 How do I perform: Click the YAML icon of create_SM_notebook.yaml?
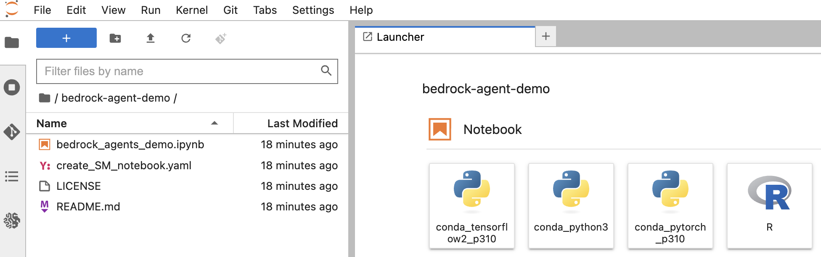[45, 166]
